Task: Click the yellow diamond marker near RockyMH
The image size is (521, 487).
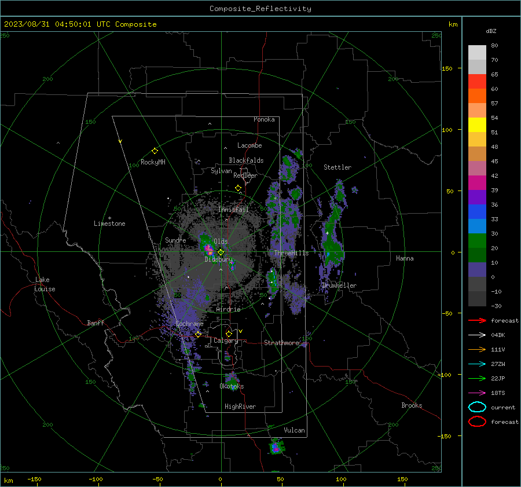Action: click(155, 151)
